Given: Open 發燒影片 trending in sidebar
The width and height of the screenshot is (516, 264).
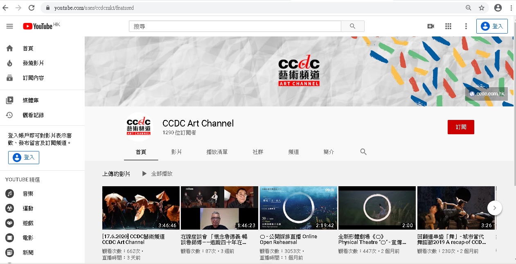Looking at the screenshot, I should pos(42,63).
